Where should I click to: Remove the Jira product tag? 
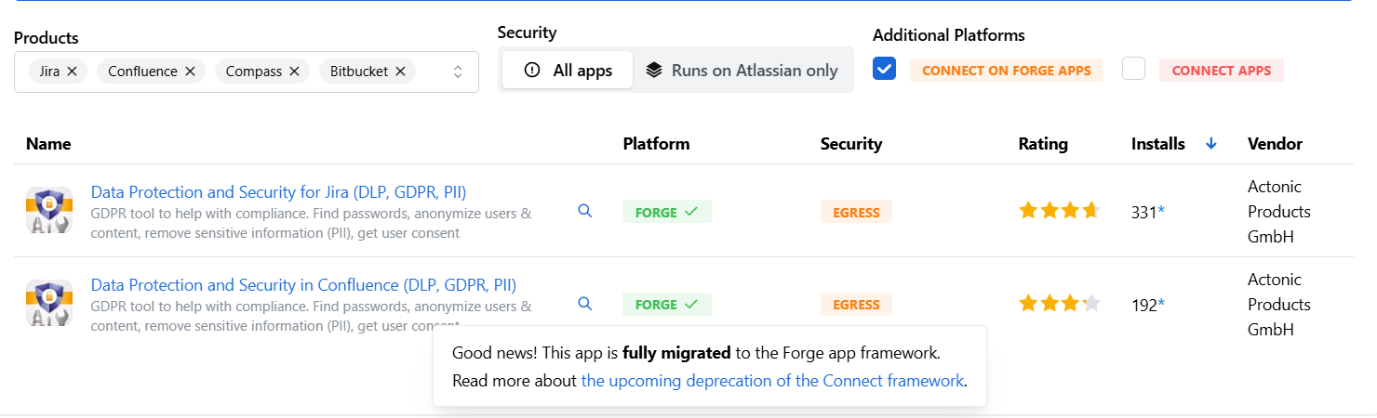(72, 72)
